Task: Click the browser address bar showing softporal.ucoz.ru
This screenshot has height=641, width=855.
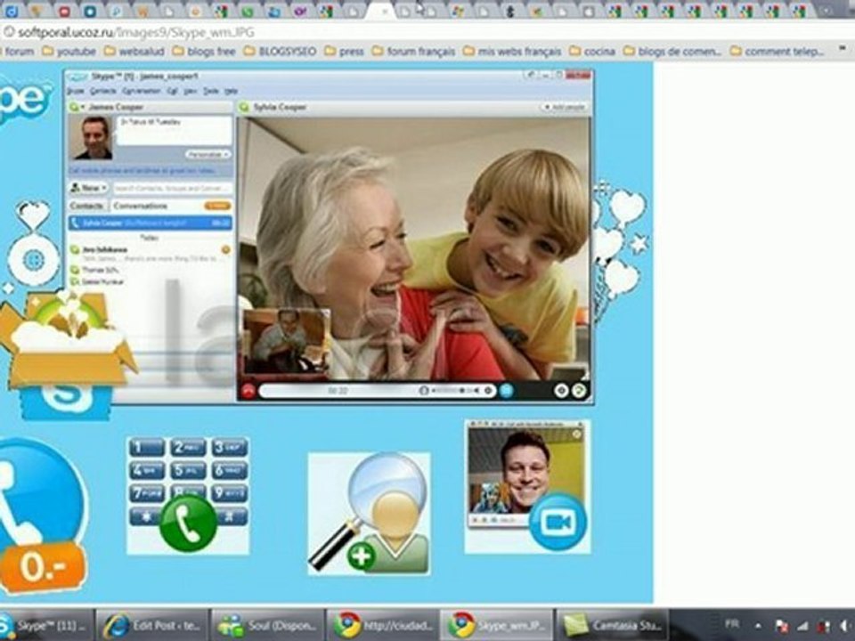Action: click(x=427, y=32)
